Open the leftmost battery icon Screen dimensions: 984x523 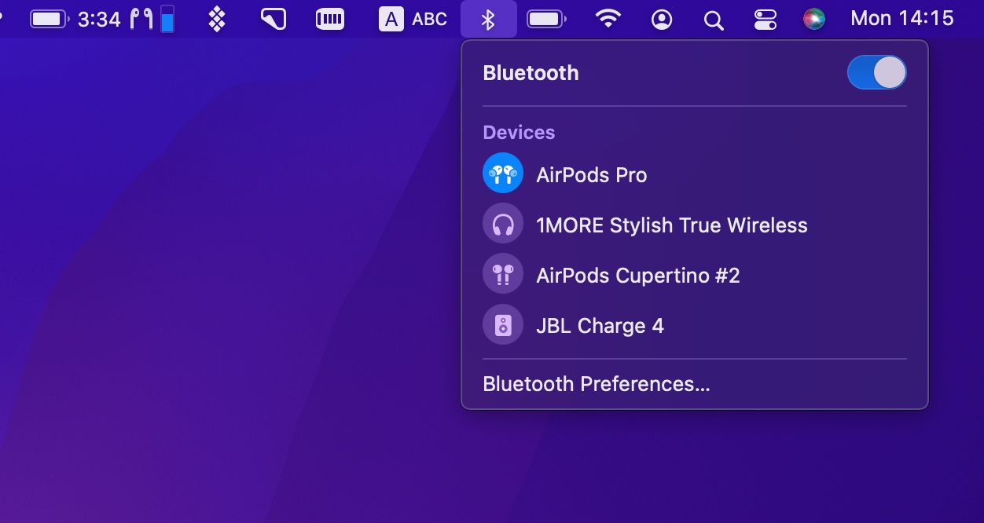[x=49, y=19]
